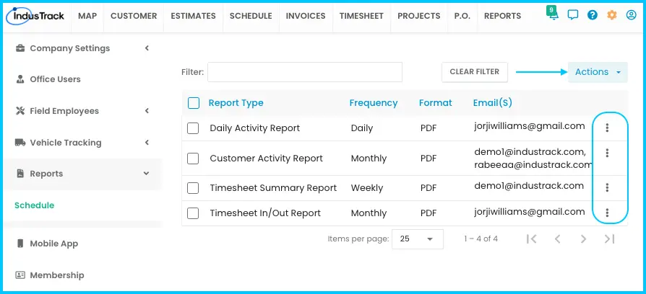The image size is (646, 294).
Task: Go to last page of results
Action: [x=609, y=239]
